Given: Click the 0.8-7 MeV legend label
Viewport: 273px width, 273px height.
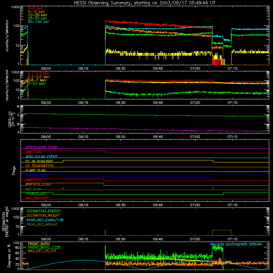Looking at the screenshot, I should pyautogui.click(x=38, y=80).
